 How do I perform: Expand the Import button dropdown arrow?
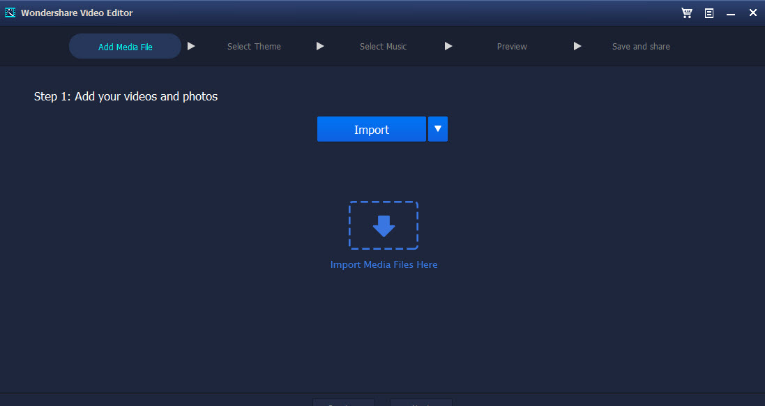[x=438, y=129]
